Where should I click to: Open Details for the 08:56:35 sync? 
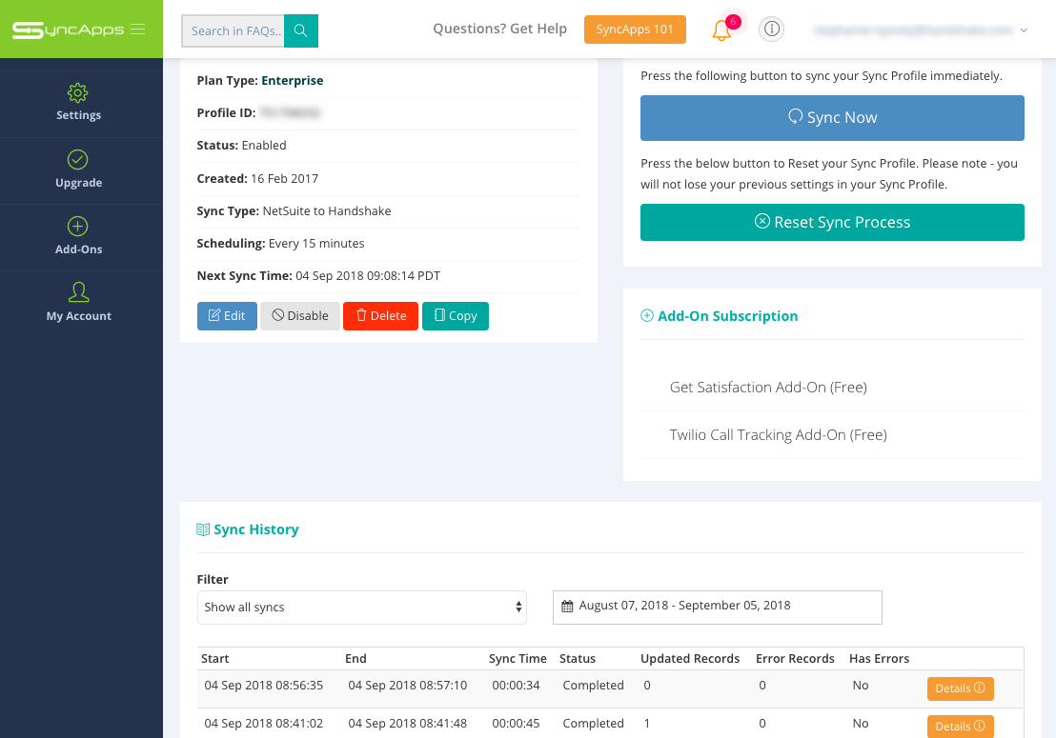(961, 688)
